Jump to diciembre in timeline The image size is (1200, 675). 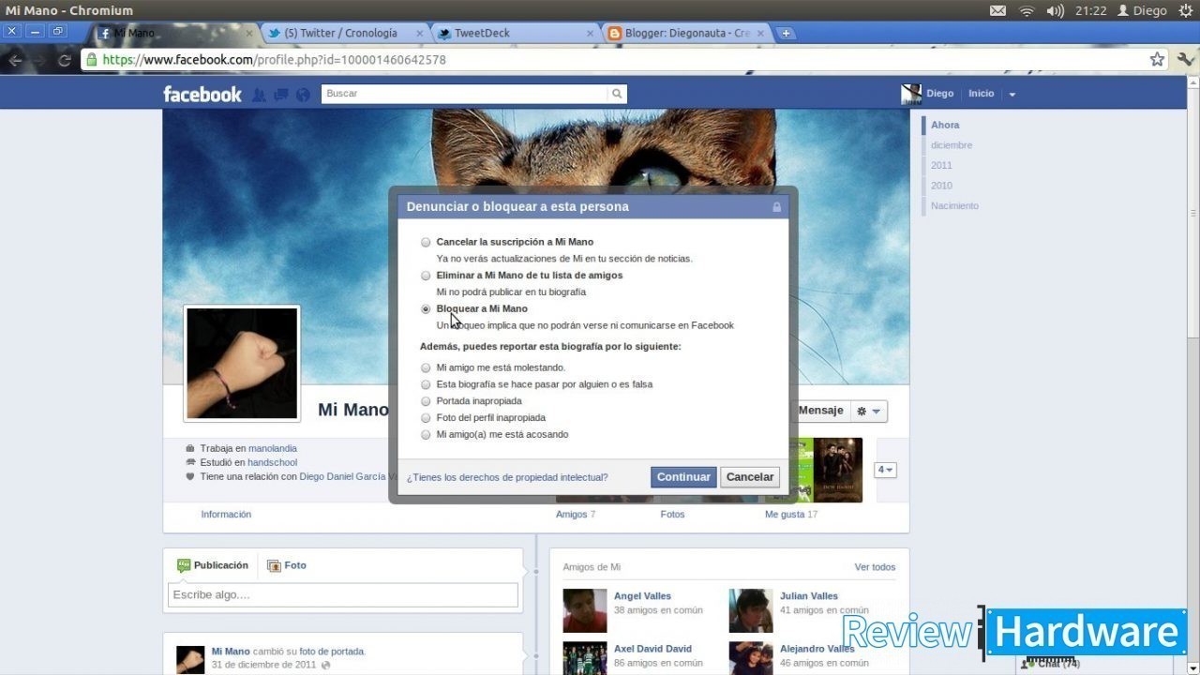pos(952,145)
